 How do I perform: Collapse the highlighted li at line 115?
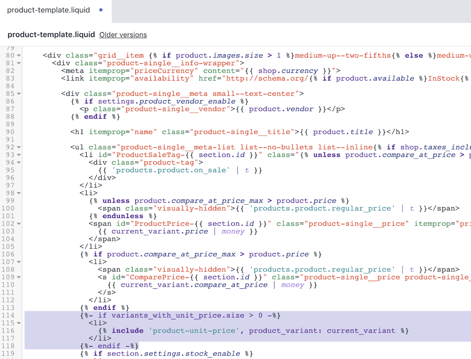(x=19, y=323)
